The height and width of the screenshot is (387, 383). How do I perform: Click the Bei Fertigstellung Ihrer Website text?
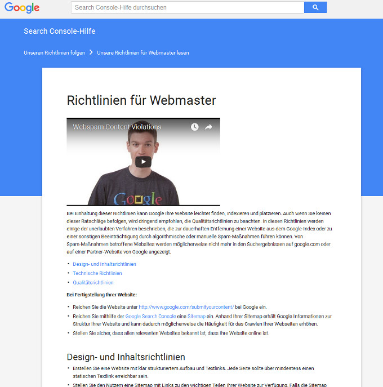coord(102,295)
